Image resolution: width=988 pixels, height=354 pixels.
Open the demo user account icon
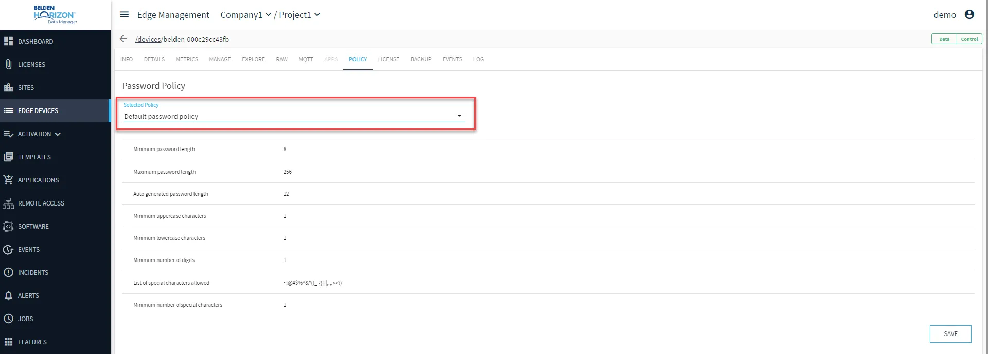(969, 14)
